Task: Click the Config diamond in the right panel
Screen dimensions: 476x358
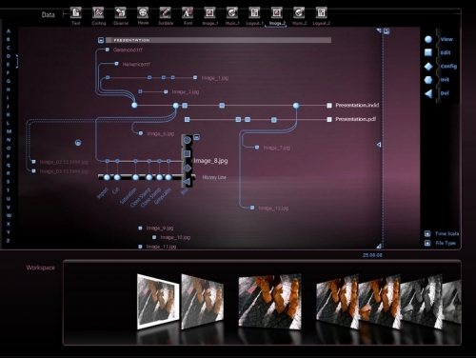Action: pyautogui.click(x=428, y=67)
